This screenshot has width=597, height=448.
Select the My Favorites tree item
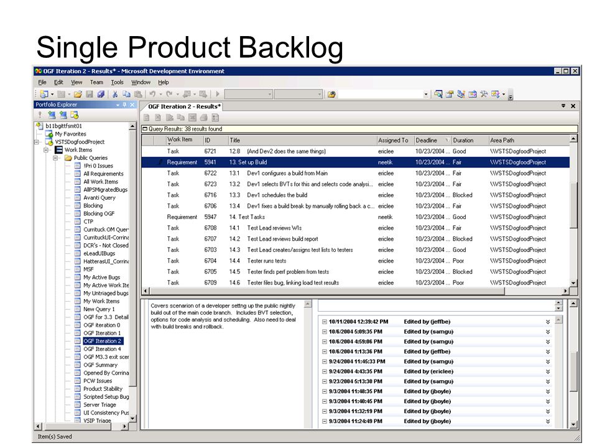pos(70,134)
